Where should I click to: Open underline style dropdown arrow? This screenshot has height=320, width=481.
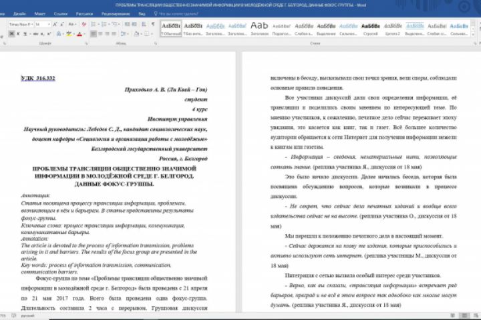[x=30, y=34]
